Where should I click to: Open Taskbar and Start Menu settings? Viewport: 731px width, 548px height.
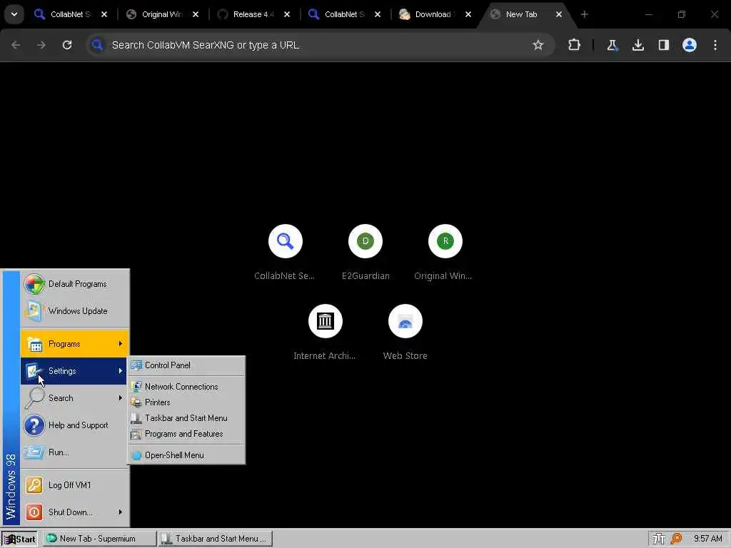coord(186,418)
